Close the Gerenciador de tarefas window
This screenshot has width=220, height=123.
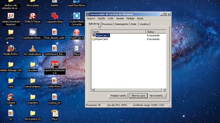169,14
